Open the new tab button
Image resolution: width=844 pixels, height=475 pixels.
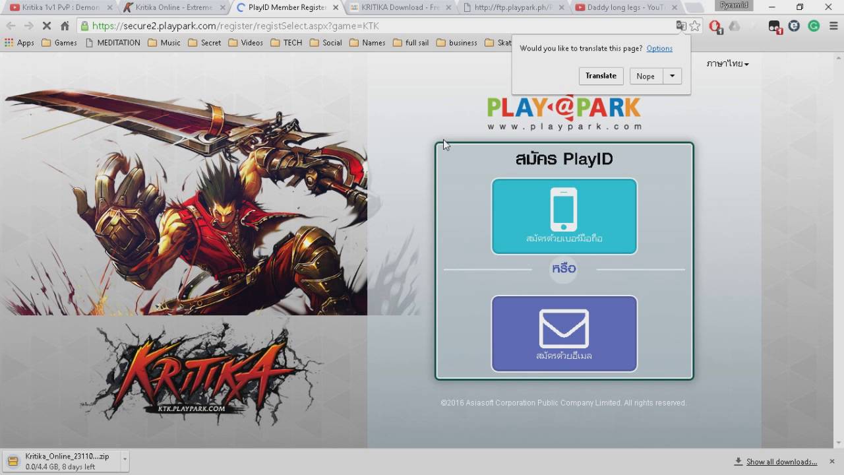pyautogui.click(x=694, y=8)
